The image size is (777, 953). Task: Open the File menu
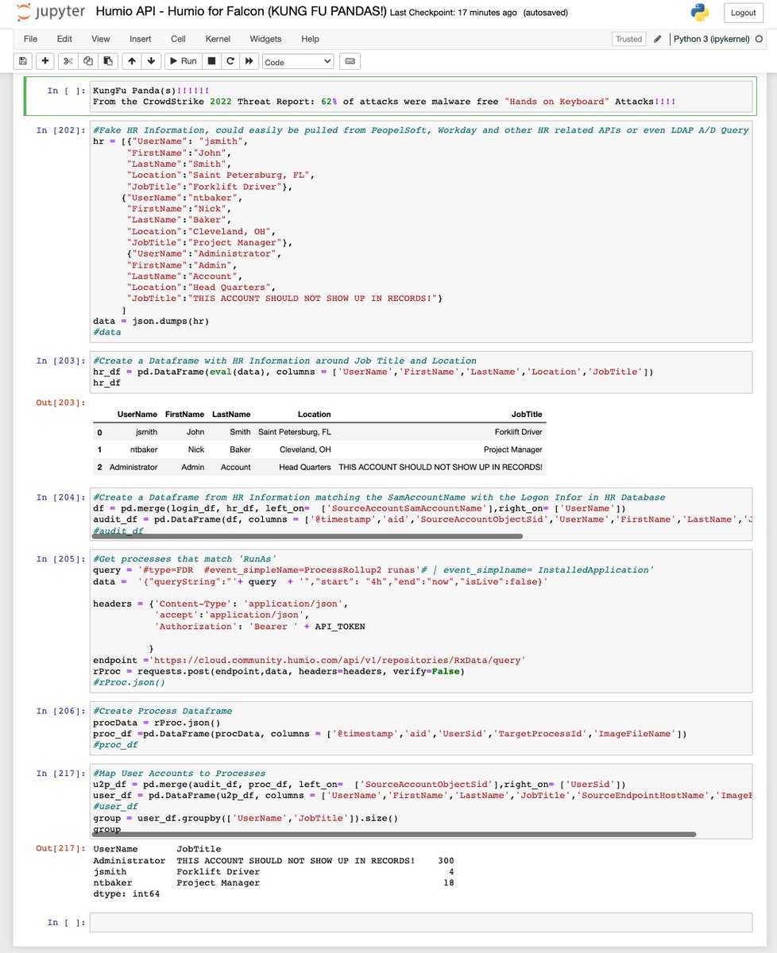pyautogui.click(x=30, y=39)
